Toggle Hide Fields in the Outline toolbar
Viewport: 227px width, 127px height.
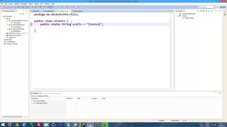[x=203, y=11]
